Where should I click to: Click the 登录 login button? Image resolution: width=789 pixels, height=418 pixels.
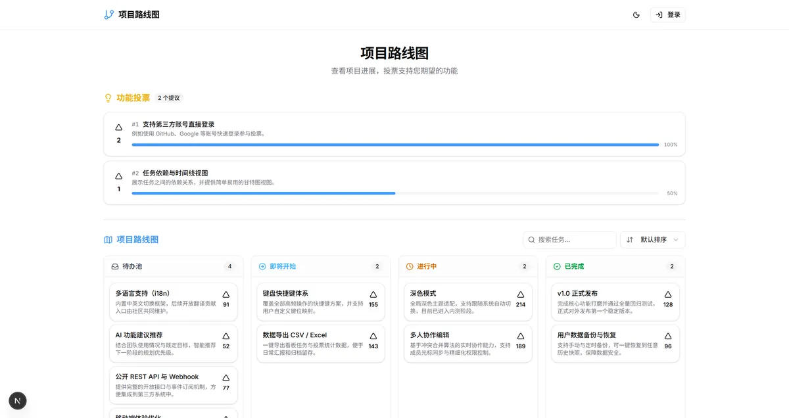(667, 14)
